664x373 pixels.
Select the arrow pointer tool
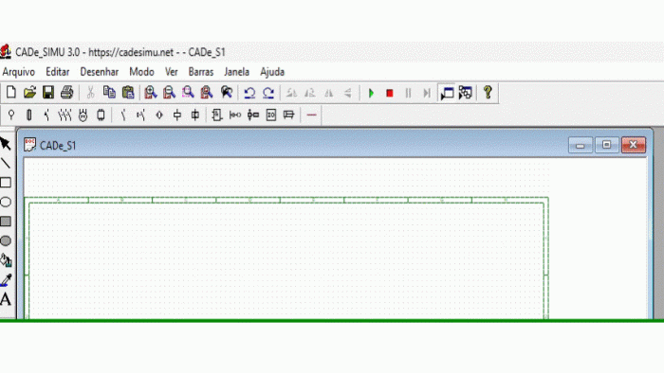(6, 144)
